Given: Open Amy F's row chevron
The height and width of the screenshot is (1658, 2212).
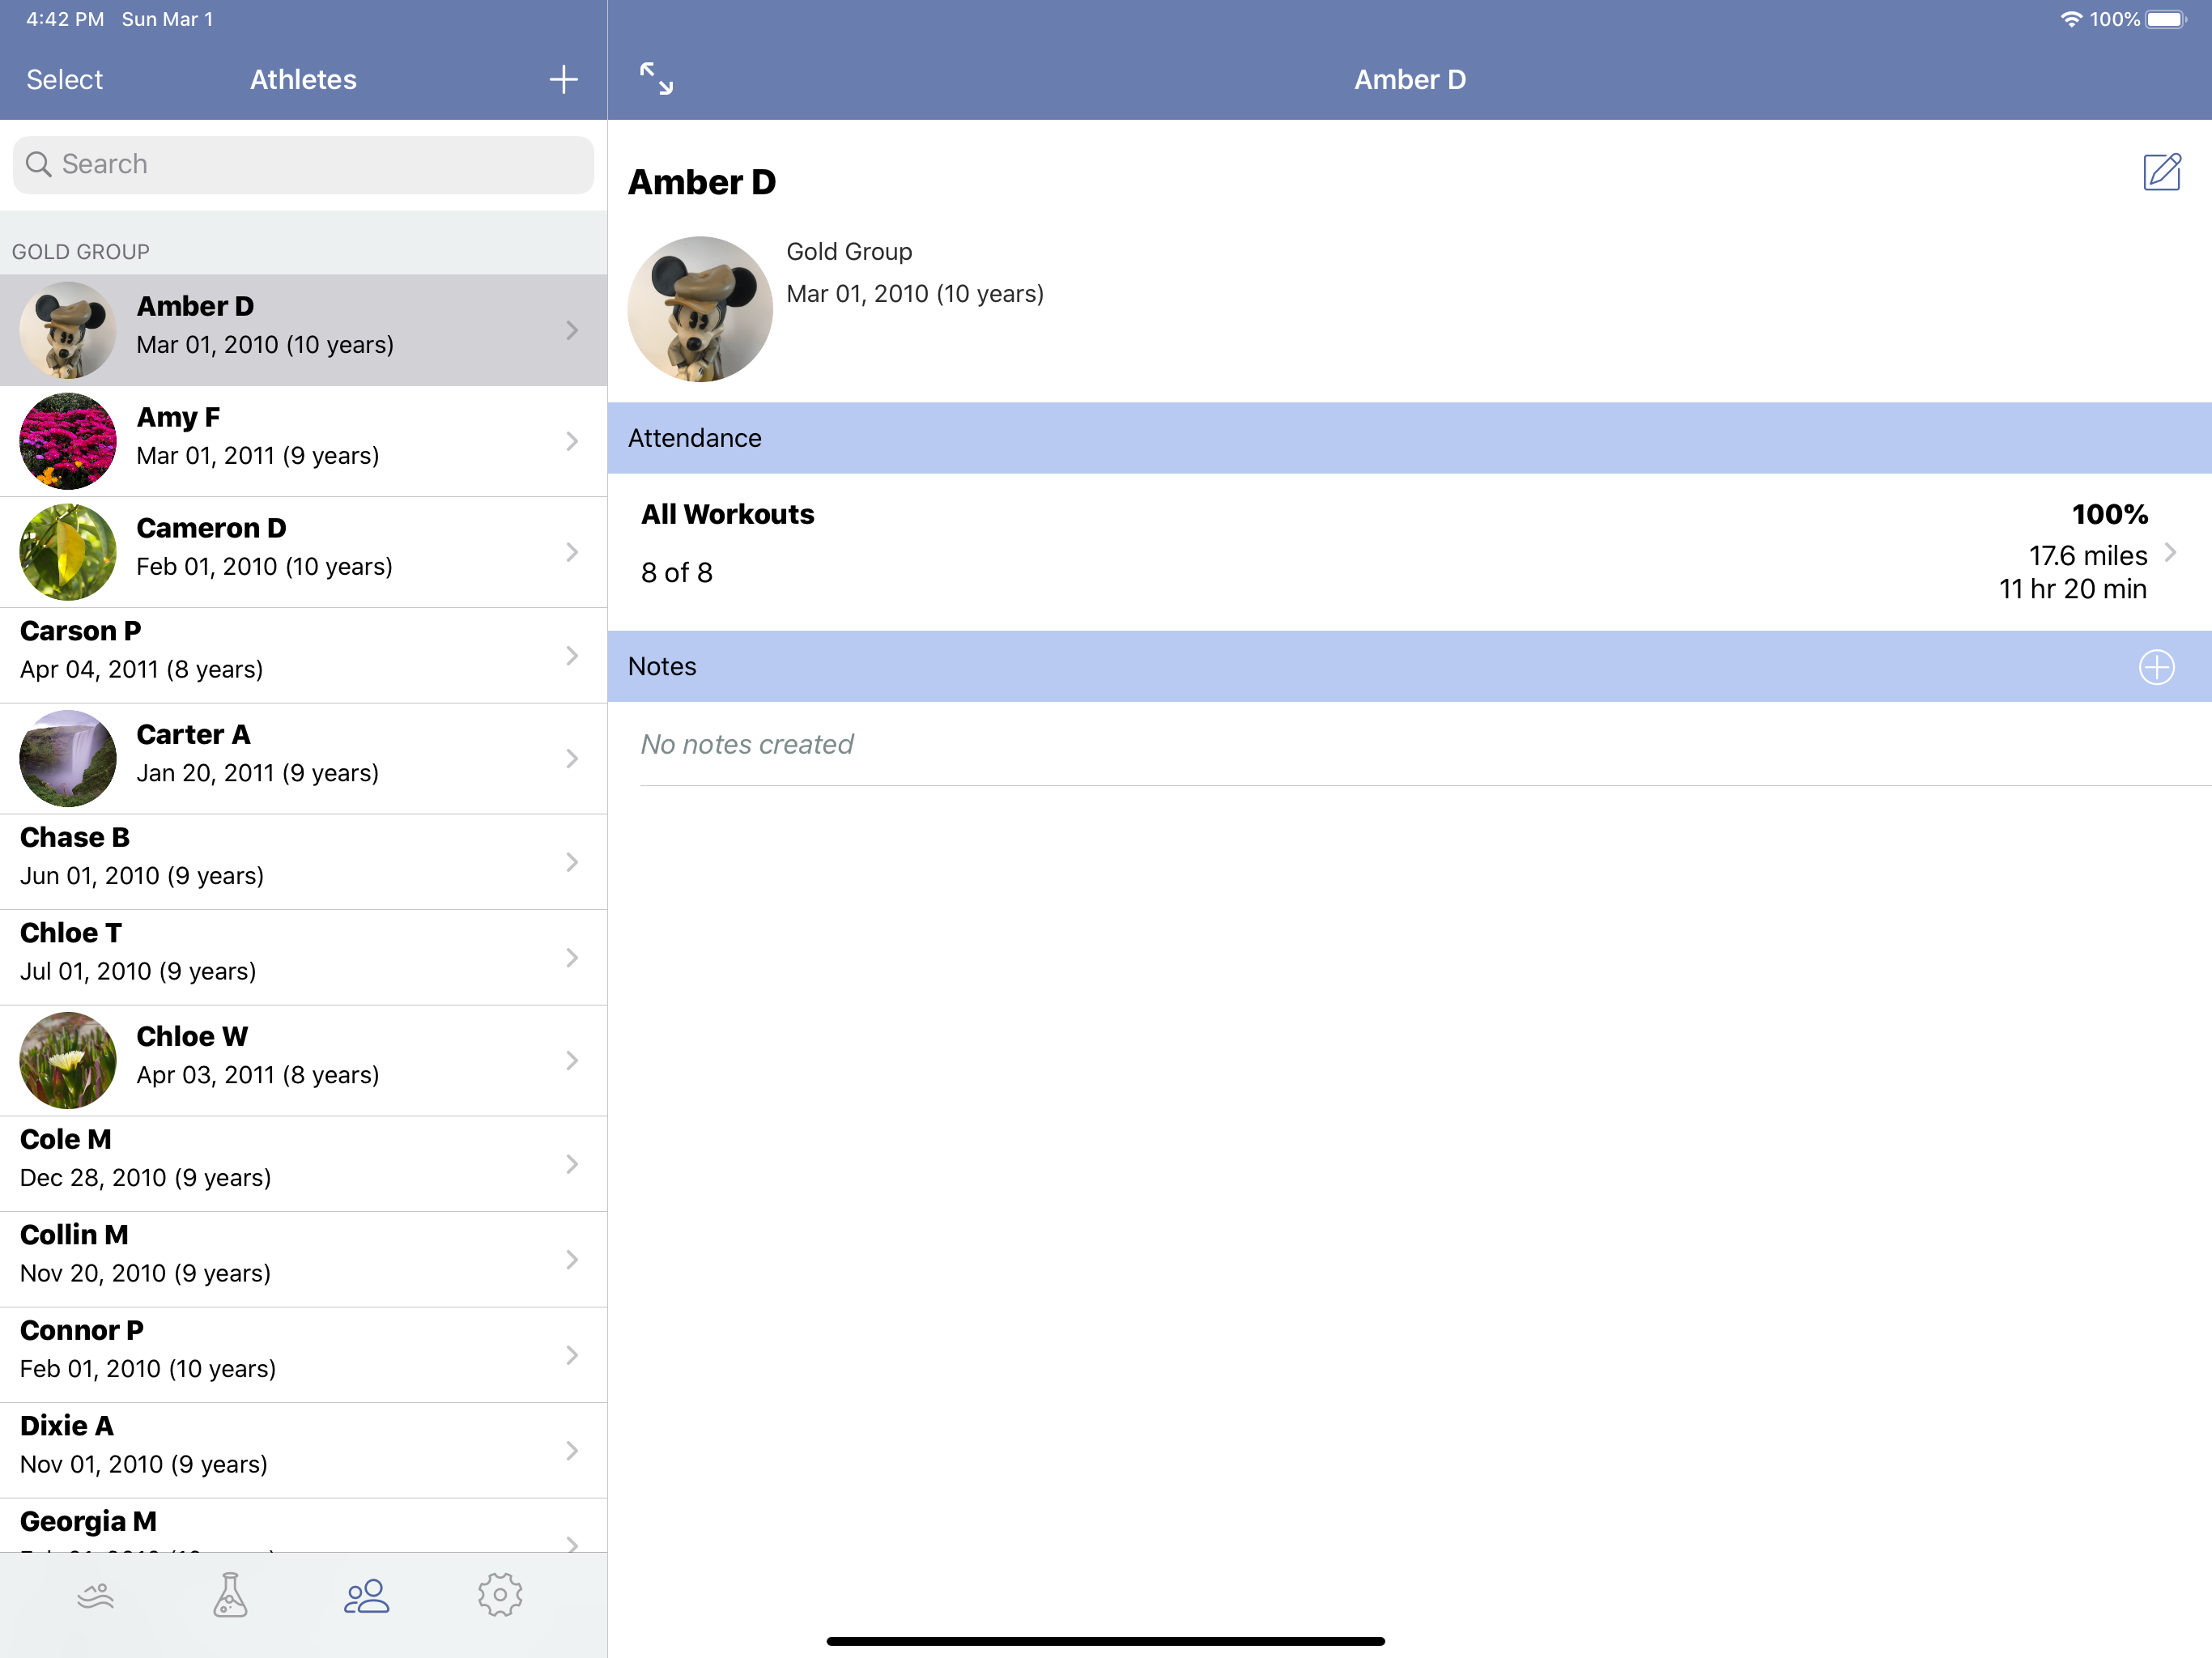Looking at the screenshot, I should tap(571, 441).
